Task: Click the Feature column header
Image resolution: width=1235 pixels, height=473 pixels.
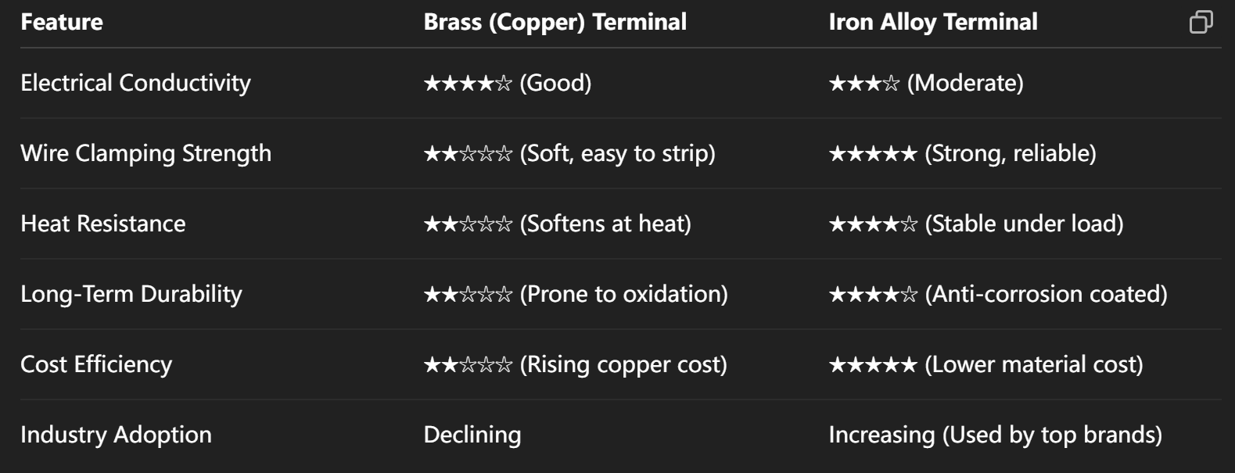Action: [x=62, y=22]
